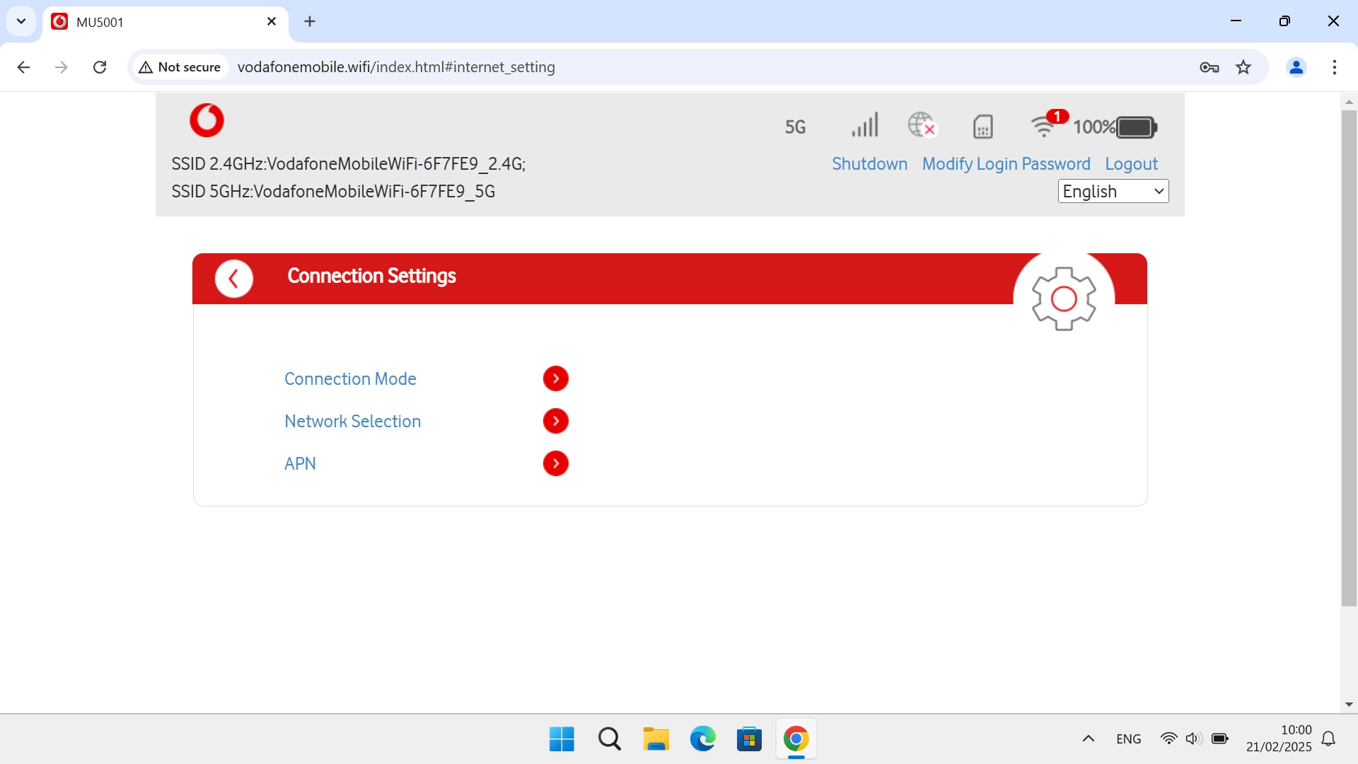This screenshot has height=764, width=1358.
Task: Open the language dropdown set to English
Action: (1113, 191)
